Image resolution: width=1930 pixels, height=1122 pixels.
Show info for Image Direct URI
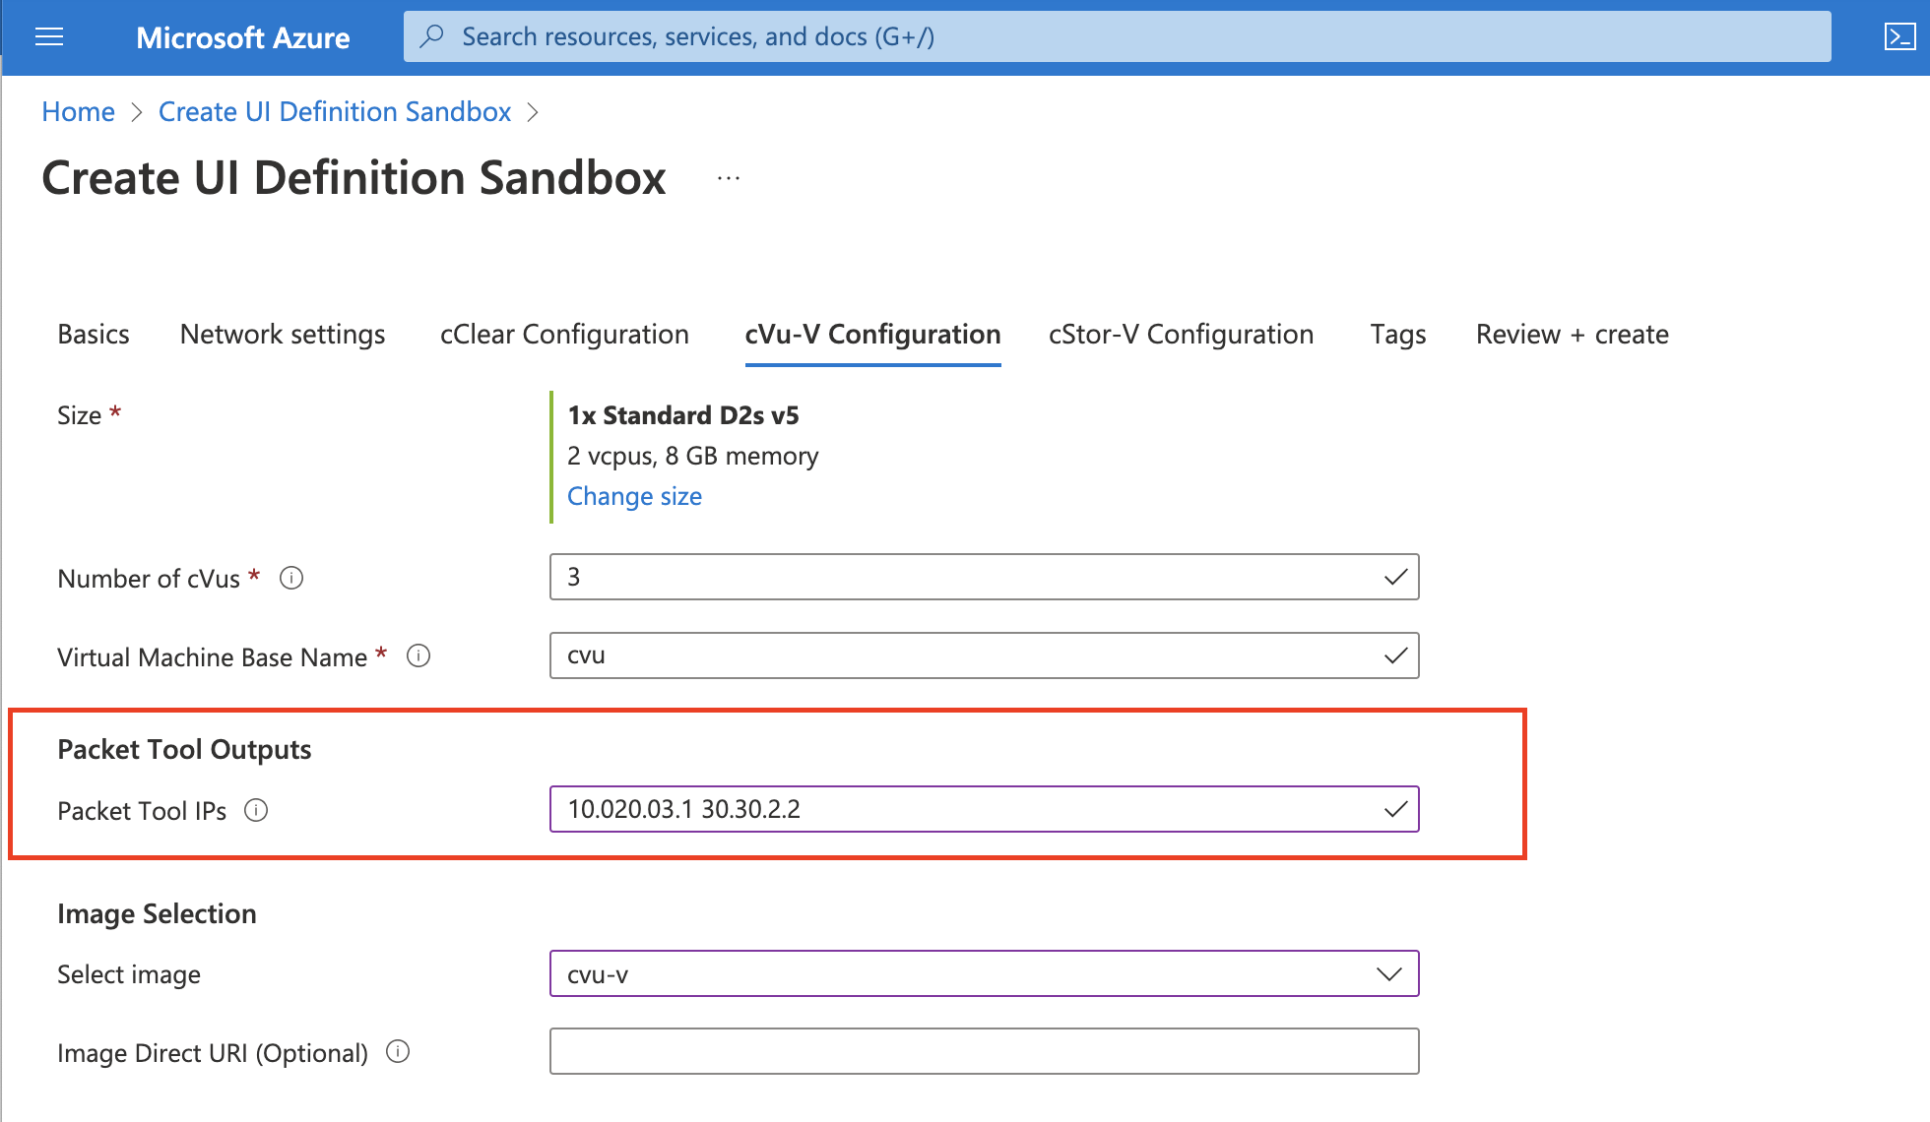398,1052
